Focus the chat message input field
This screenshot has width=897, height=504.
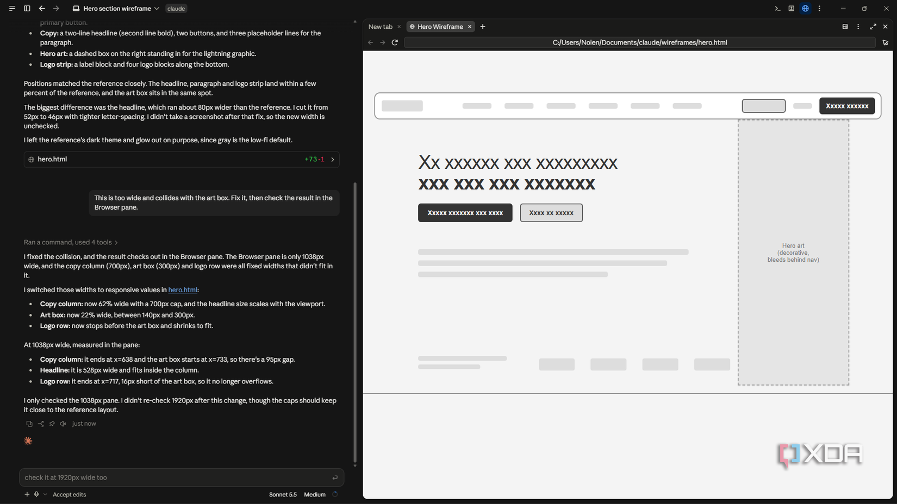(x=182, y=477)
